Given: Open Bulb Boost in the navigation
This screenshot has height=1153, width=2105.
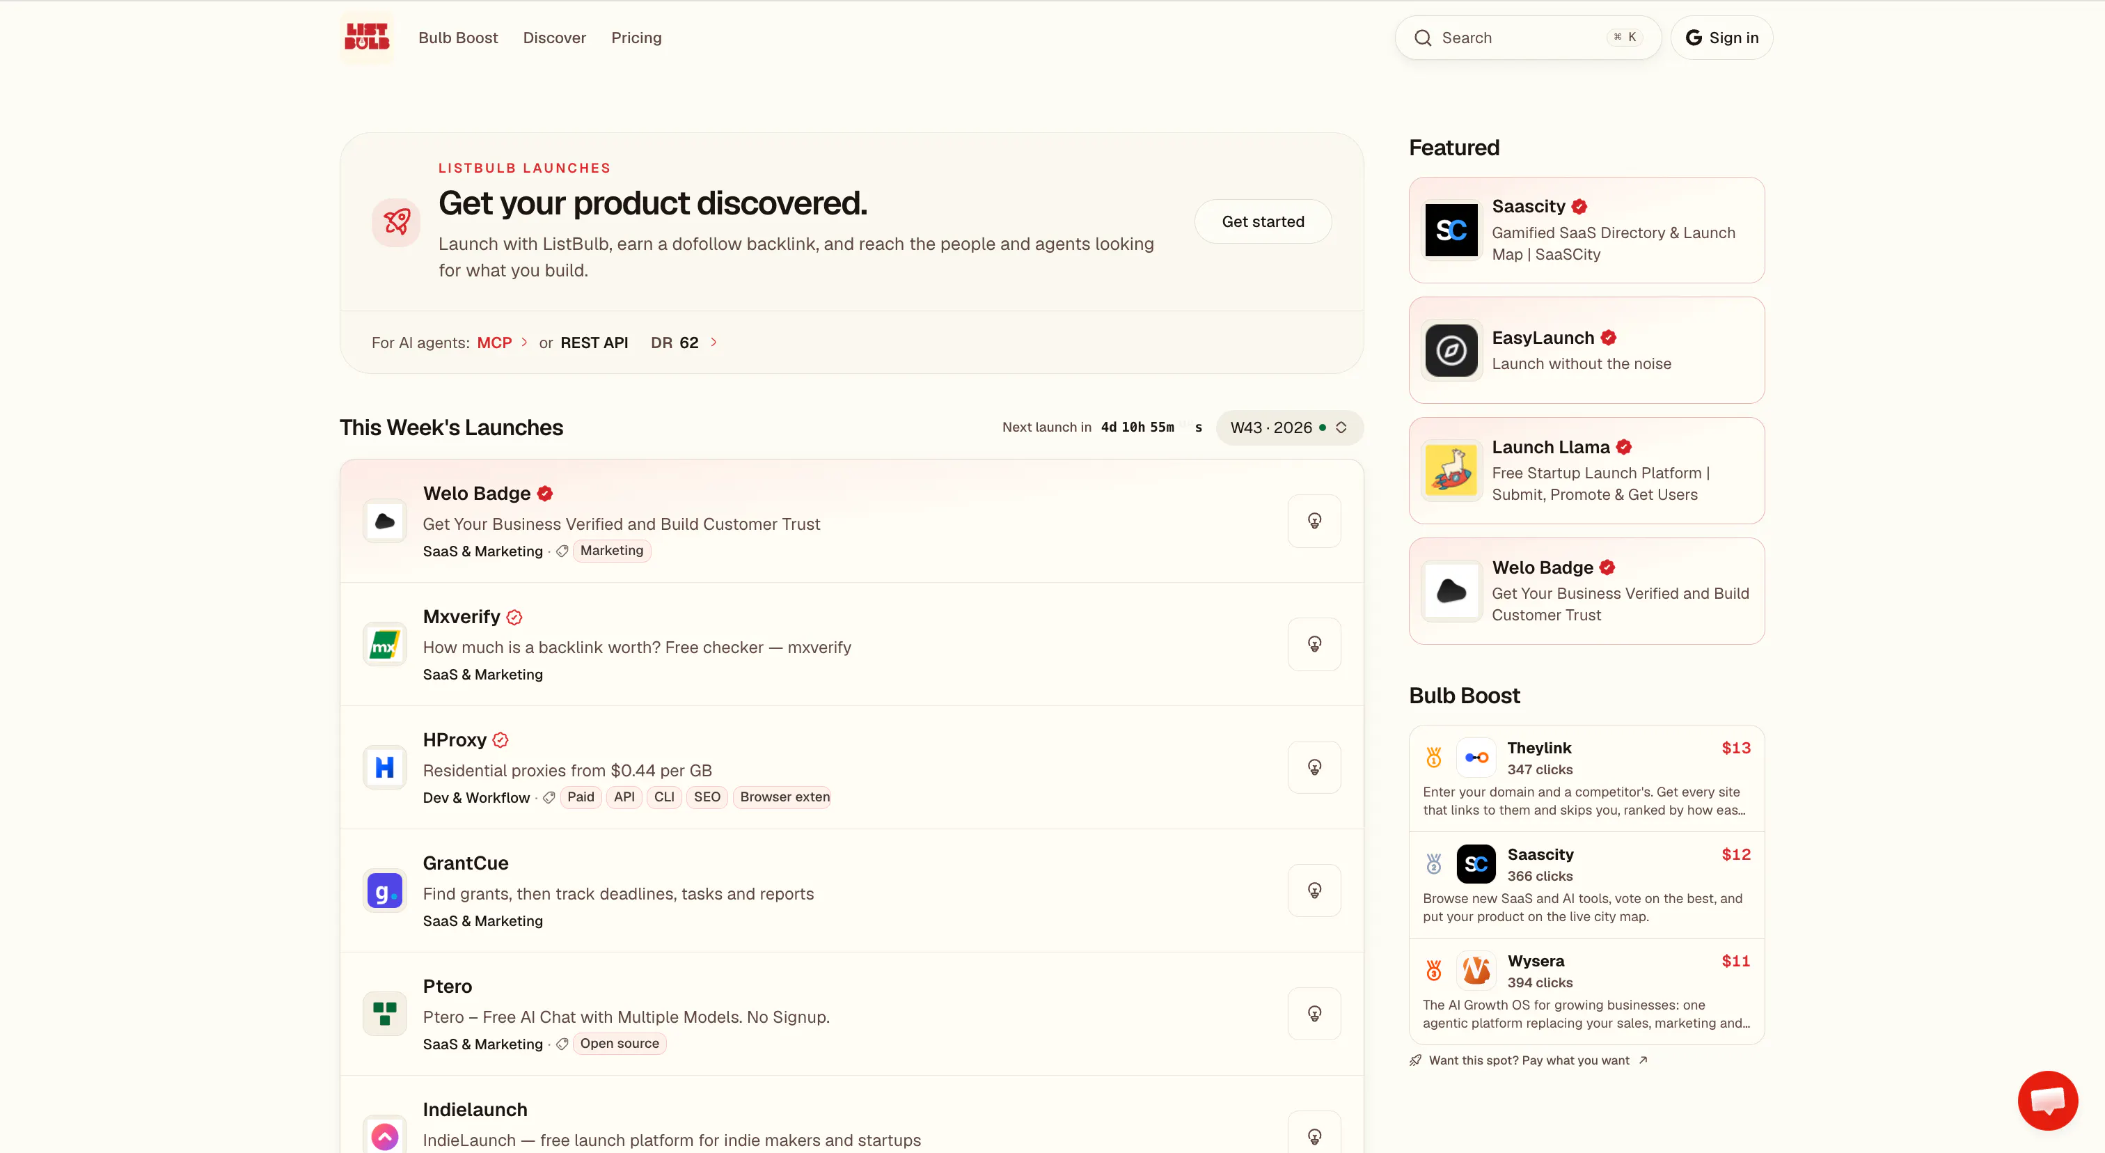Looking at the screenshot, I should coord(457,38).
